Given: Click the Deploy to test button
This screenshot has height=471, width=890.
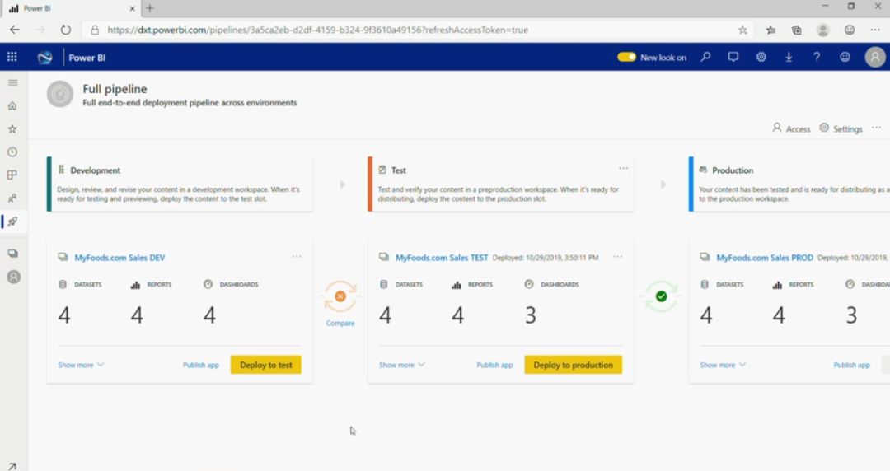Looking at the screenshot, I should coord(265,365).
